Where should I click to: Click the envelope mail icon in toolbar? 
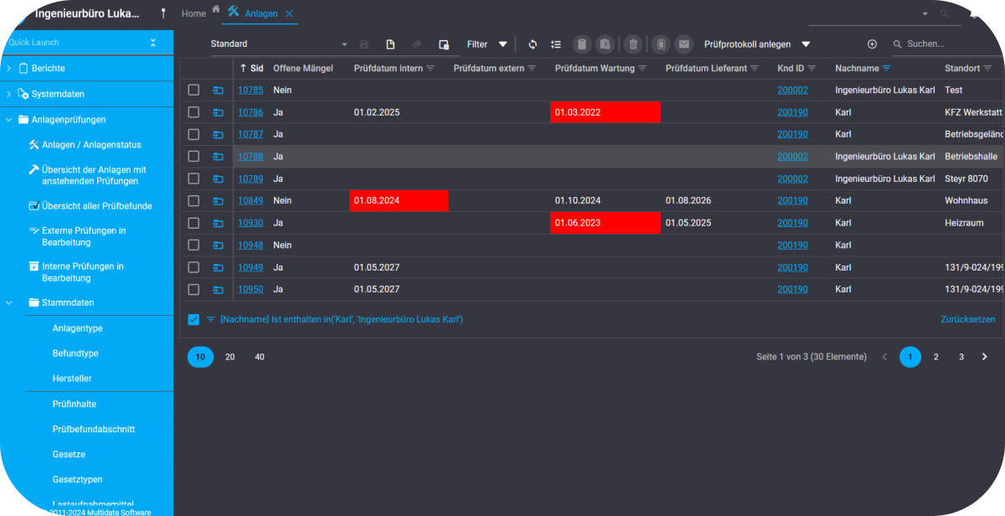point(684,44)
